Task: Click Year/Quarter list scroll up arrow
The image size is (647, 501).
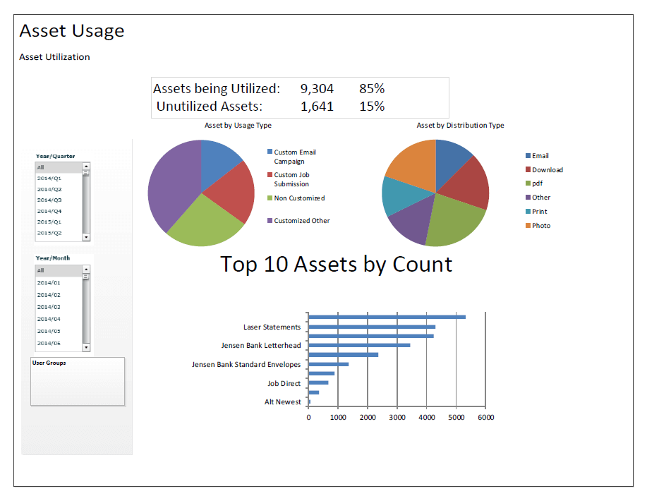Action: click(x=86, y=167)
